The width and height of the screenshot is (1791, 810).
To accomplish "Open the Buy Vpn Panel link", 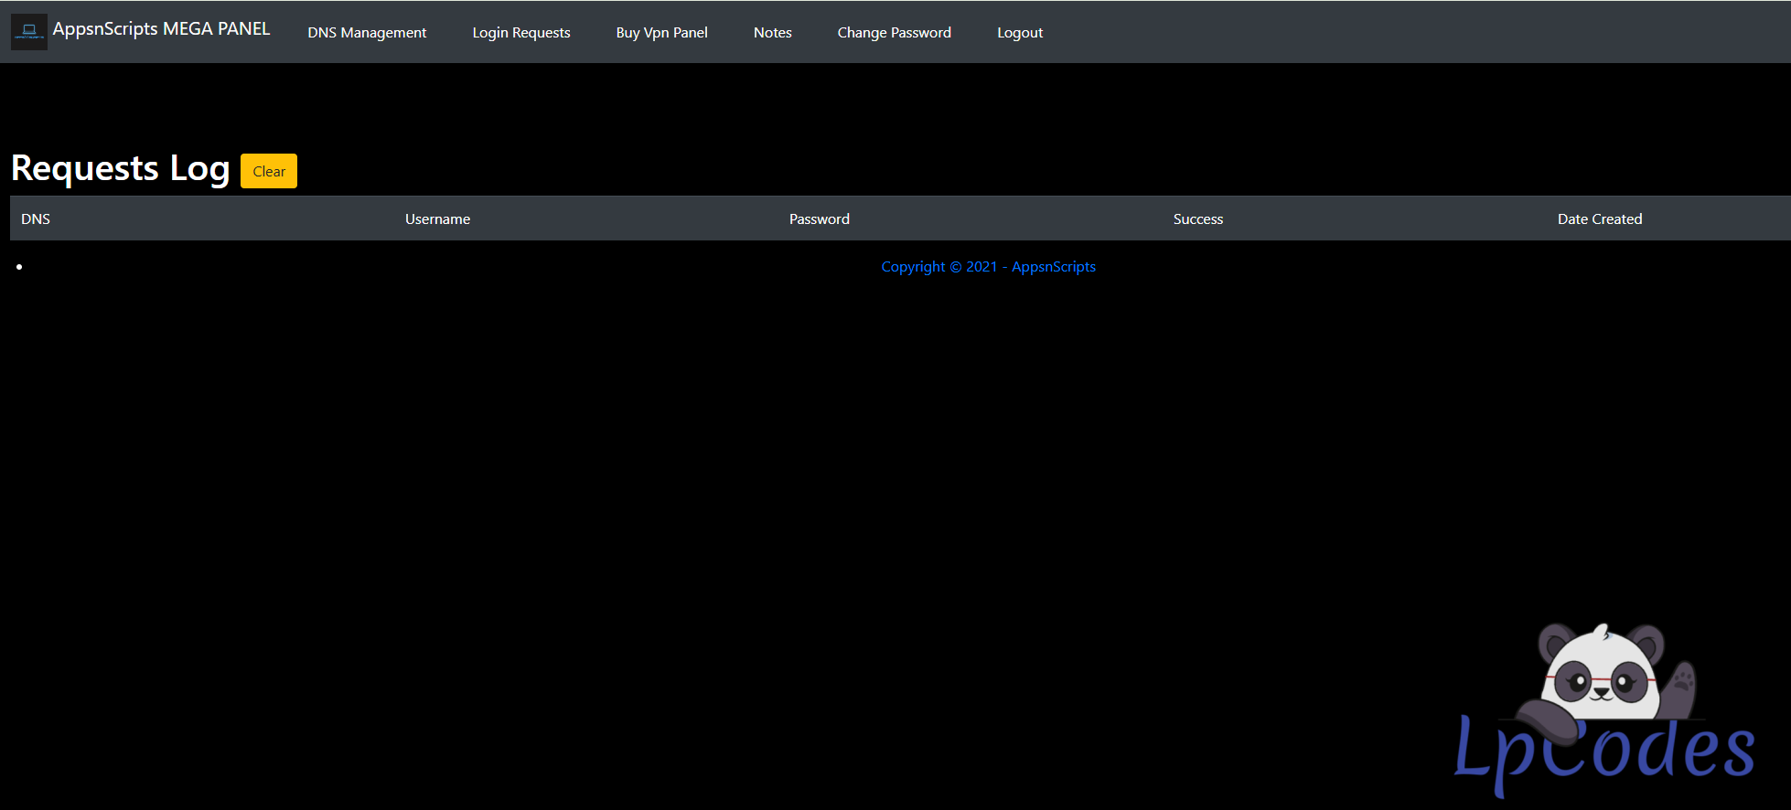I will pyautogui.click(x=661, y=33).
